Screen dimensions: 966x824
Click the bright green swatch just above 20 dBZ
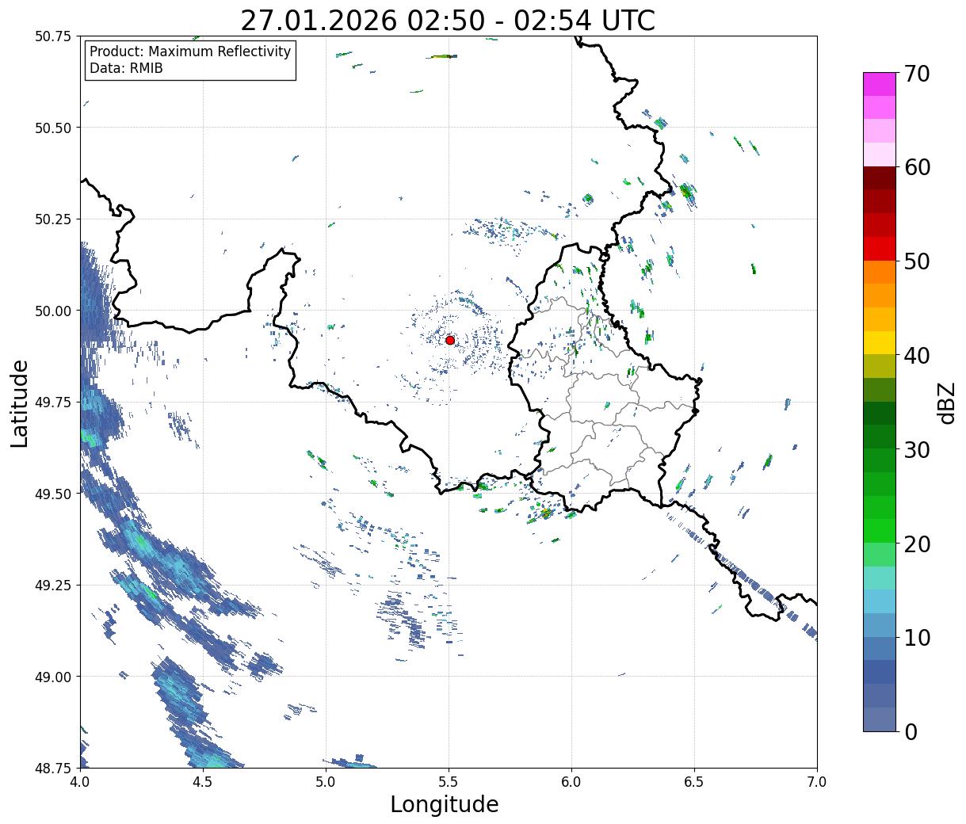coord(880,531)
